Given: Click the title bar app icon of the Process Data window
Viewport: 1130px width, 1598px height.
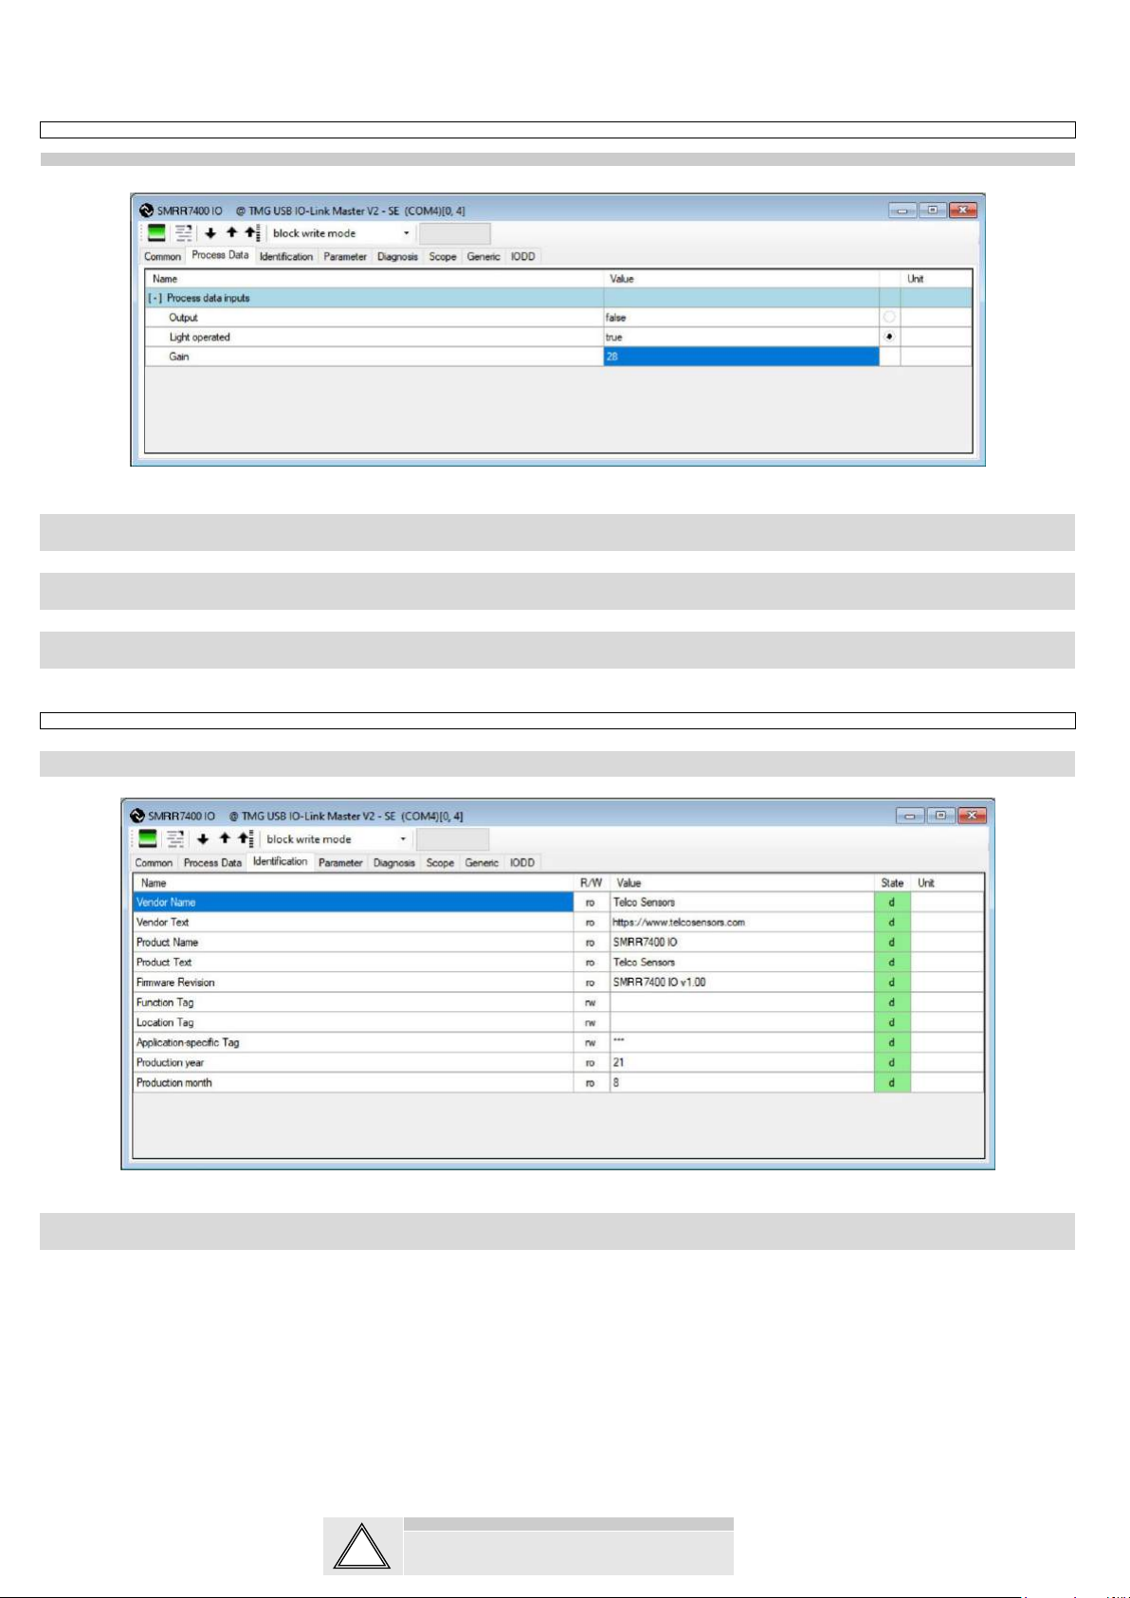Looking at the screenshot, I should coord(146,211).
